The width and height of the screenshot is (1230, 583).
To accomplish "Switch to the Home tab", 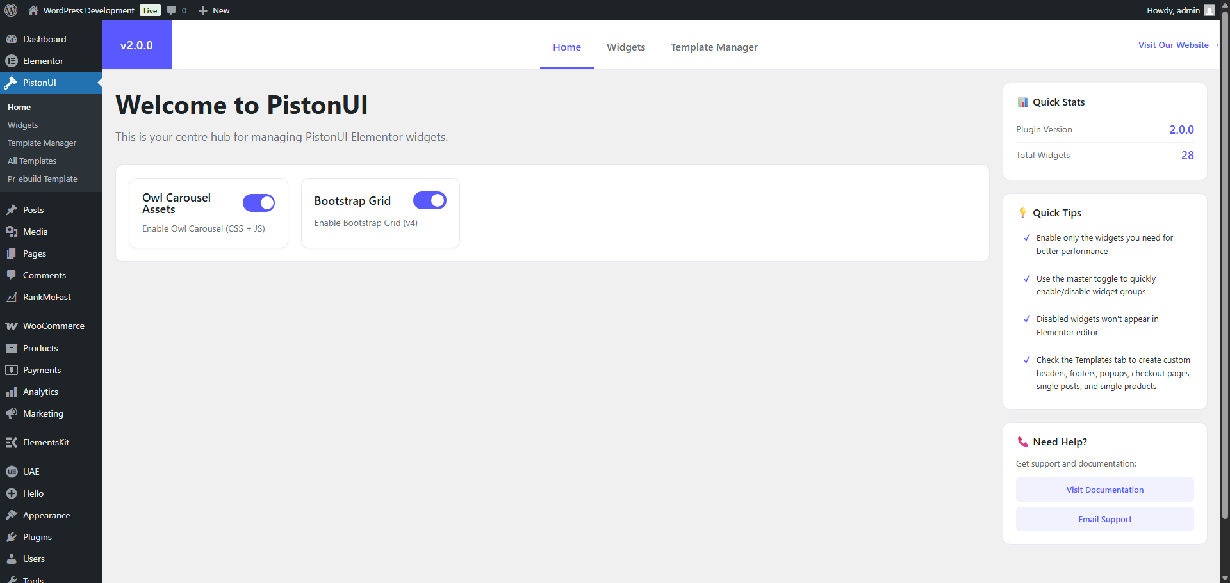I will tap(567, 47).
